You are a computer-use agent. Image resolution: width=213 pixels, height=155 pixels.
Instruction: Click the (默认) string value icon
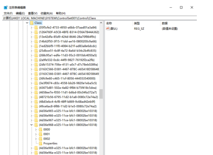point(108,28)
